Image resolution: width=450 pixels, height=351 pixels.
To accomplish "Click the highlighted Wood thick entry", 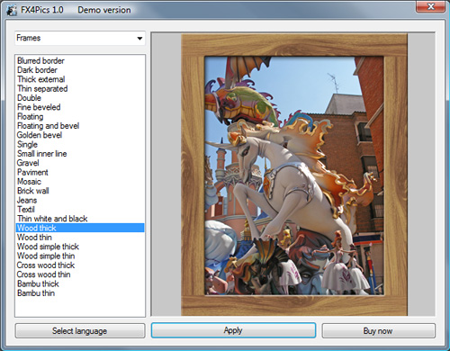I will click(80, 228).
